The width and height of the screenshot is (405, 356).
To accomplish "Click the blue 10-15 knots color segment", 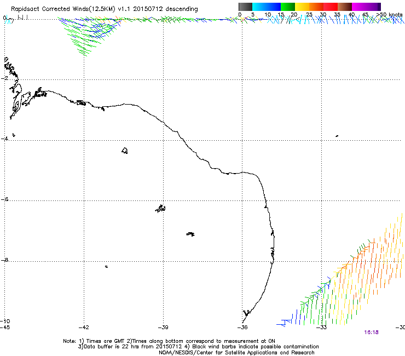I will (274, 7).
